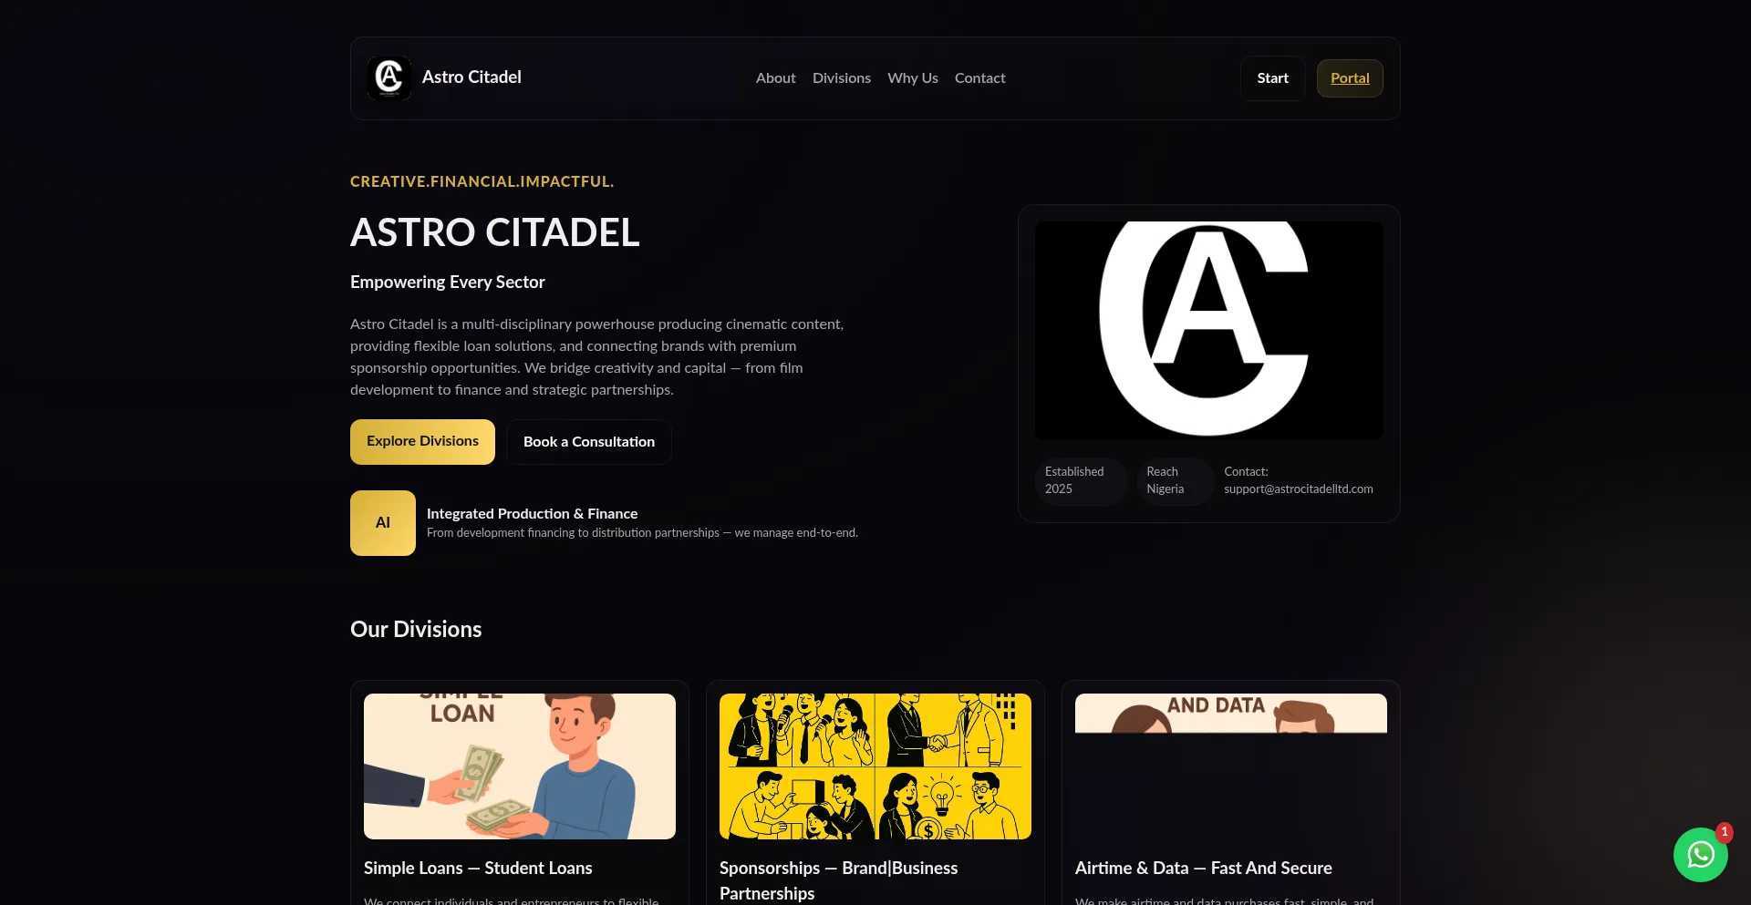Open the Sponsorships yellow illustration thumbnail

[875, 766]
